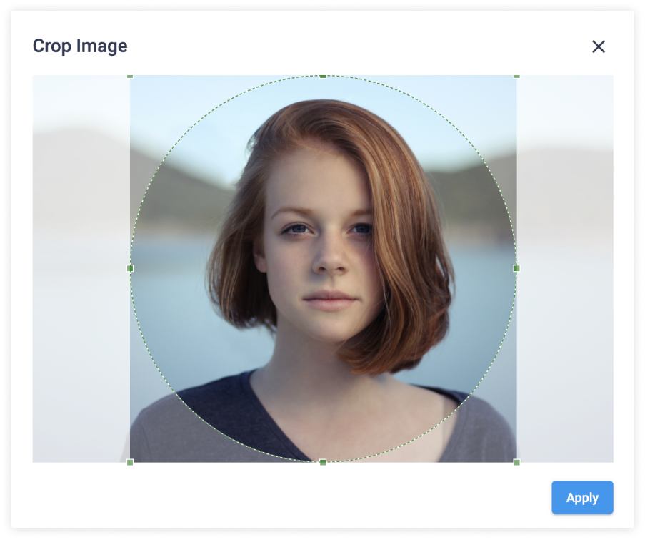The height and width of the screenshot is (540, 645).
Task: Close the Crop Image dialog
Action: pos(598,46)
